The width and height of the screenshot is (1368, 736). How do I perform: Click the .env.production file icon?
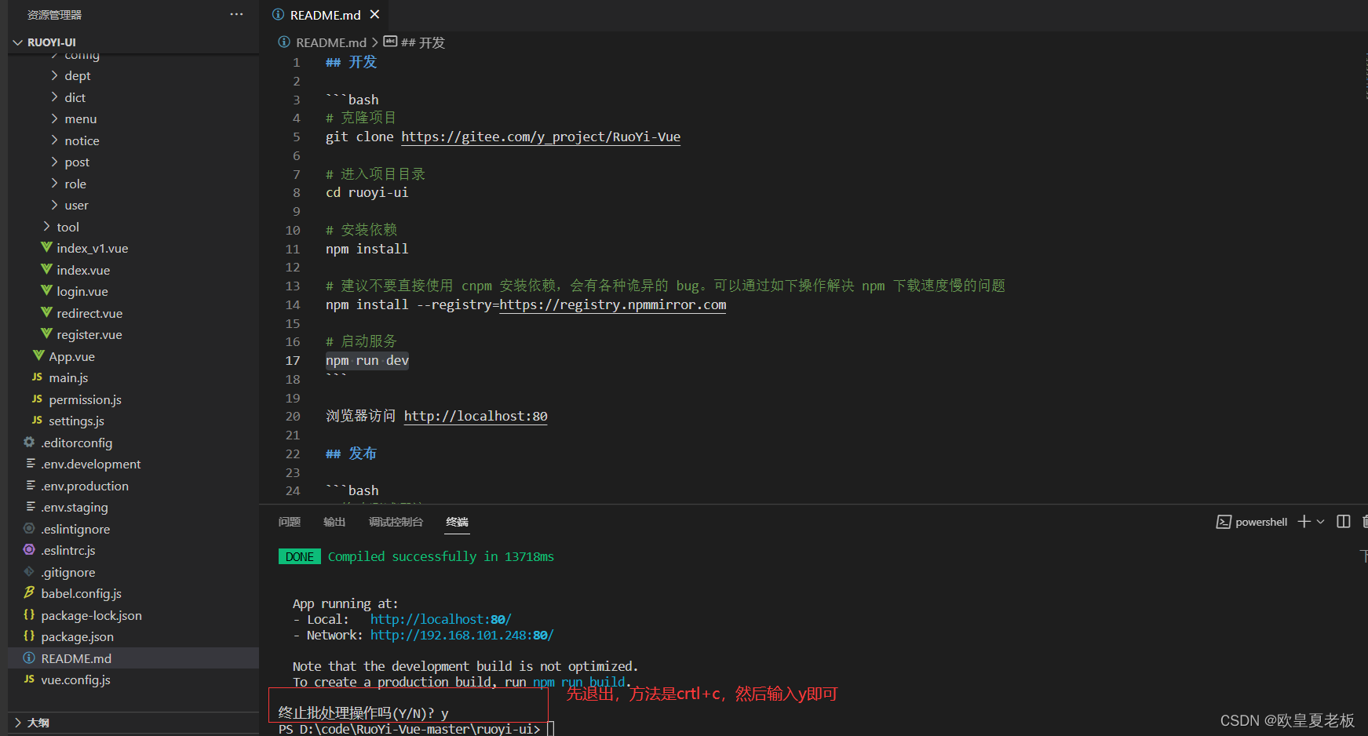pos(31,485)
